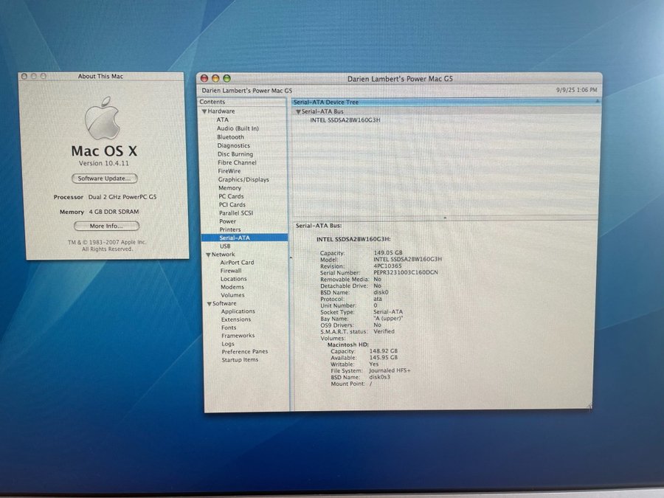This screenshot has width=664, height=498.
Task: Select ATA in the Contents list
Action: coord(222,120)
